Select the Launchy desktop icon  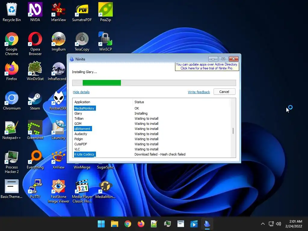click(59, 130)
